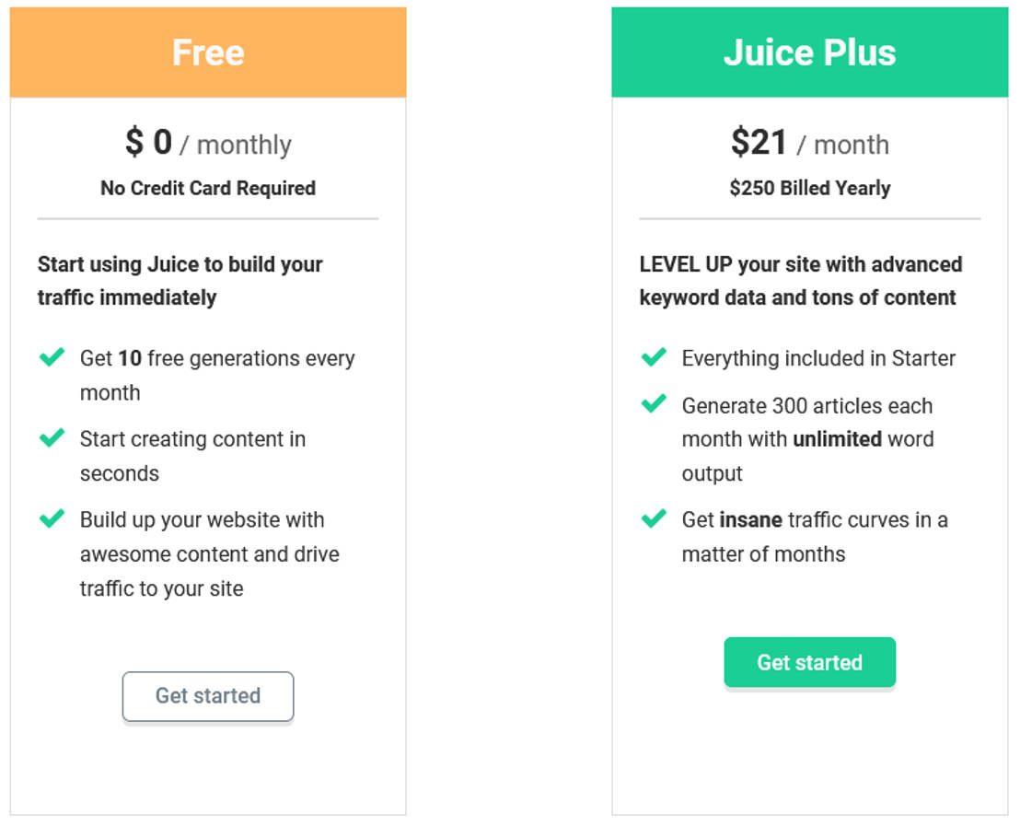Viewport: 1020px width, 826px height.
Task: Click the Free plan description text
Action: tap(180, 280)
